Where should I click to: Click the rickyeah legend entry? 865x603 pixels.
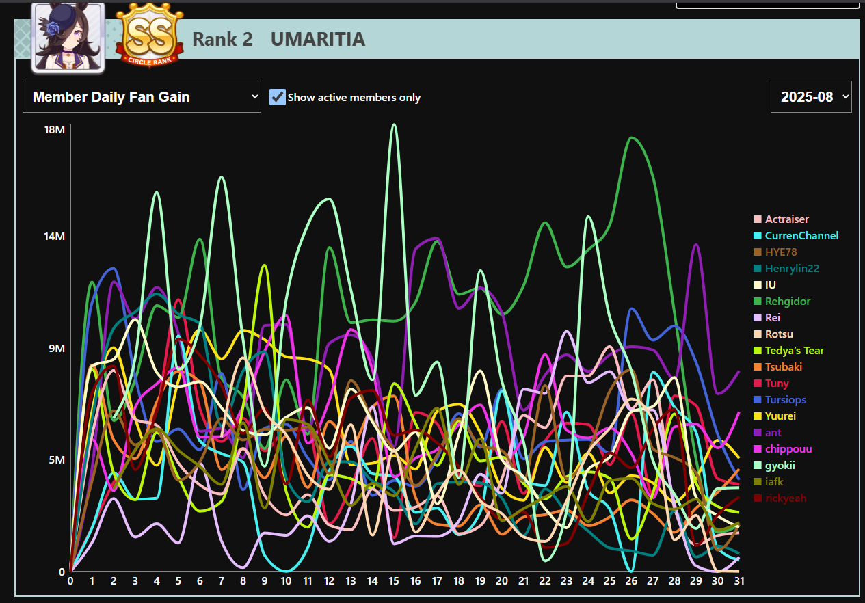780,498
